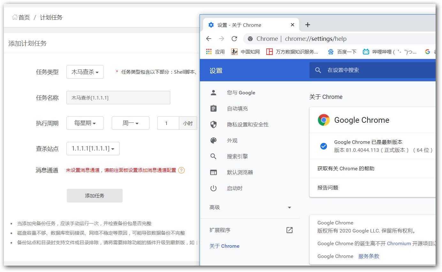Open the 中国知网 bookmark

tap(246, 52)
